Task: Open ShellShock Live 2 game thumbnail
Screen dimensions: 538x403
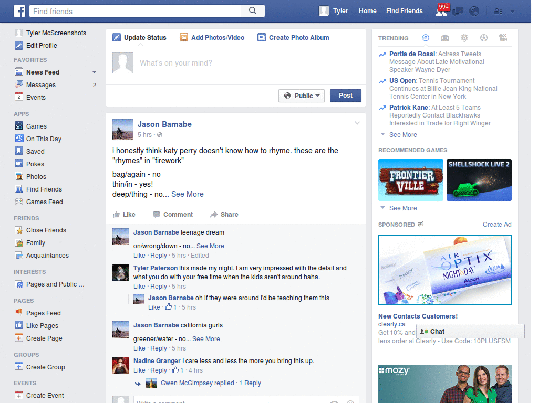Action: click(479, 180)
